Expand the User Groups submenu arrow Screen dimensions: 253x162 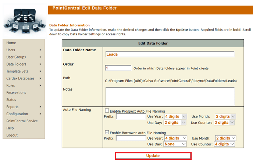pos(40,57)
